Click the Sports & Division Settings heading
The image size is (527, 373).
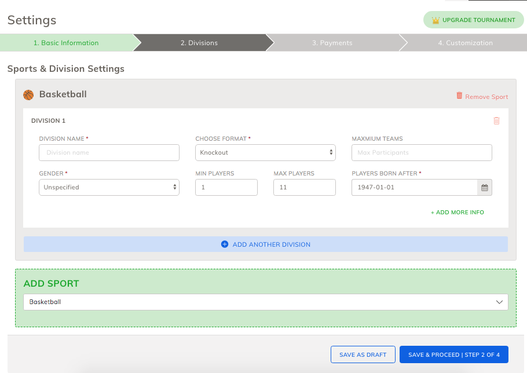tap(66, 68)
